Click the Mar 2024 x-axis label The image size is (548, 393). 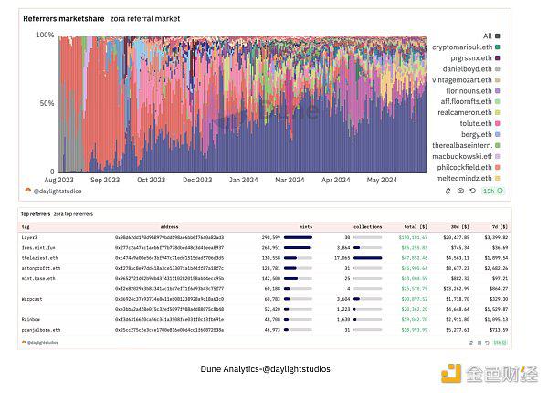(x=290, y=180)
